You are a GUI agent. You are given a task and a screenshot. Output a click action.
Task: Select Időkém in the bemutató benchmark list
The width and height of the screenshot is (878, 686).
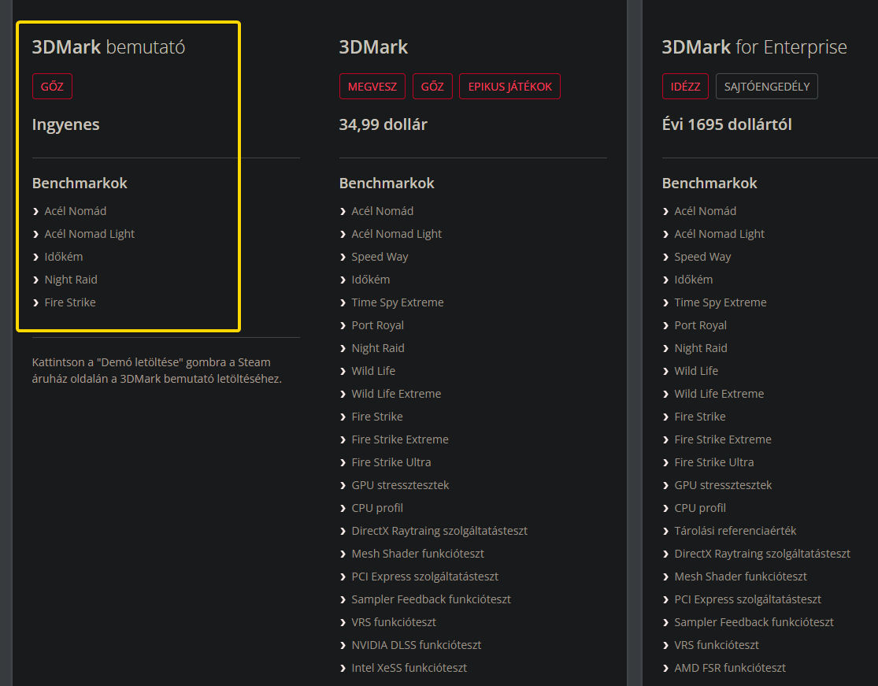point(64,257)
